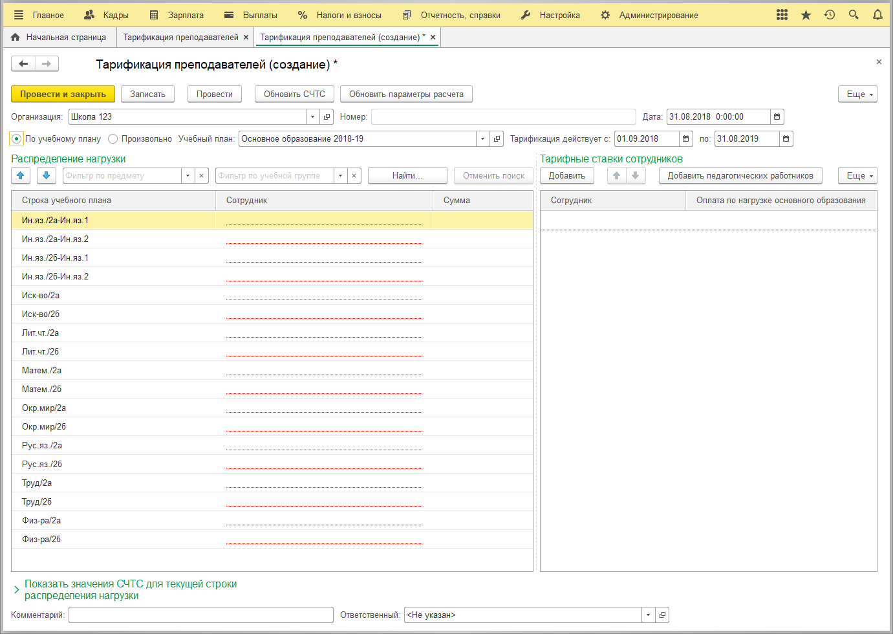Close the document form with X
Image resolution: width=893 pixels, height=634 pixels.
pyautogui.click(x=879, y=62)
